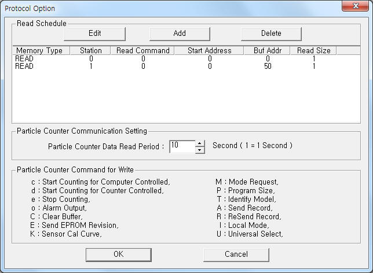Select the second READ row, station 1
The image size is (373, 273).
point(186,67)
